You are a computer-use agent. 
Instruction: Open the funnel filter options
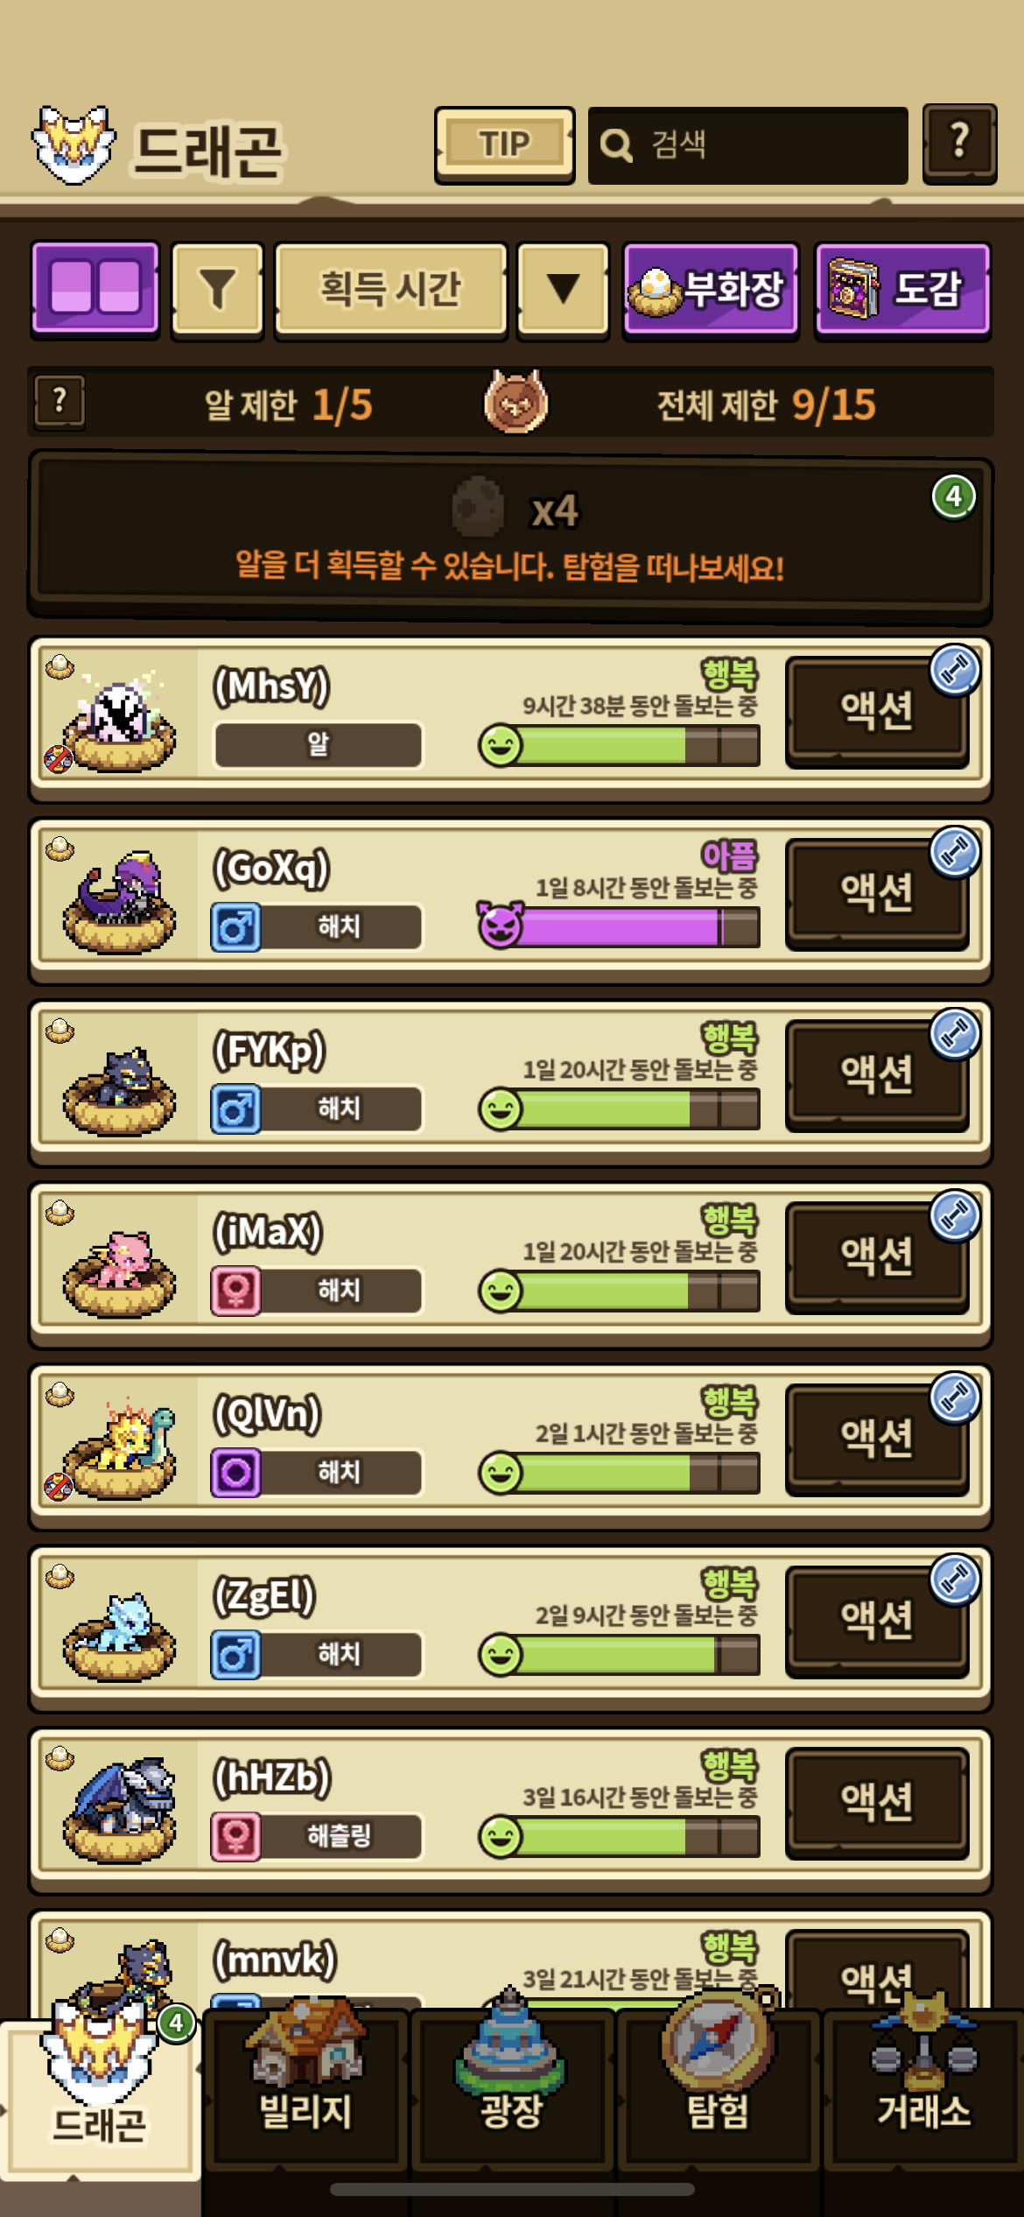(x=218, y=290)
